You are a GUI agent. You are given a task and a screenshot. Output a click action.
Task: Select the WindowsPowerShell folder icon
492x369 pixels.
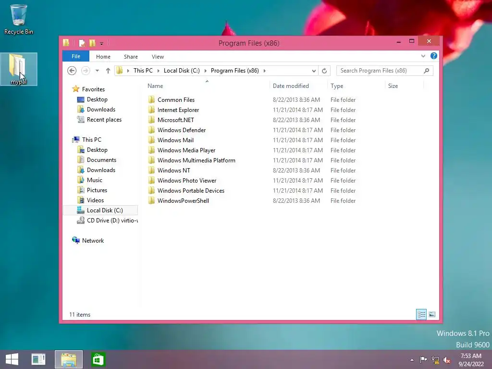pos(151,200)
